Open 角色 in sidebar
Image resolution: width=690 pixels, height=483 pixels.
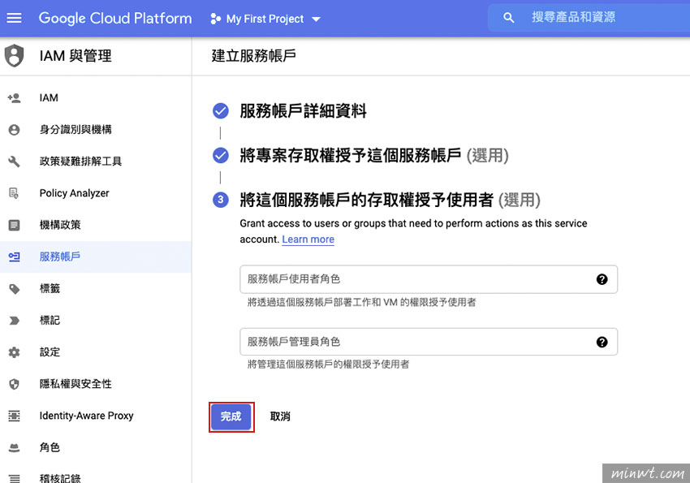96,448
